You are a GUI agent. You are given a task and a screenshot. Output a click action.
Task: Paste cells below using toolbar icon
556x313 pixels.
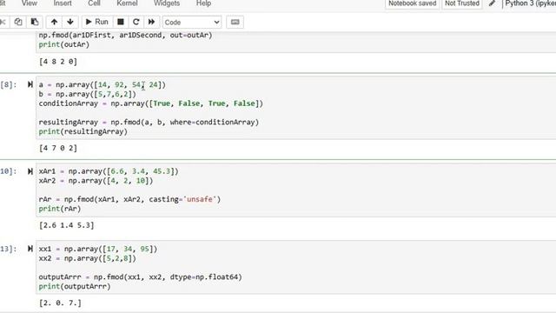click(35, 22)
